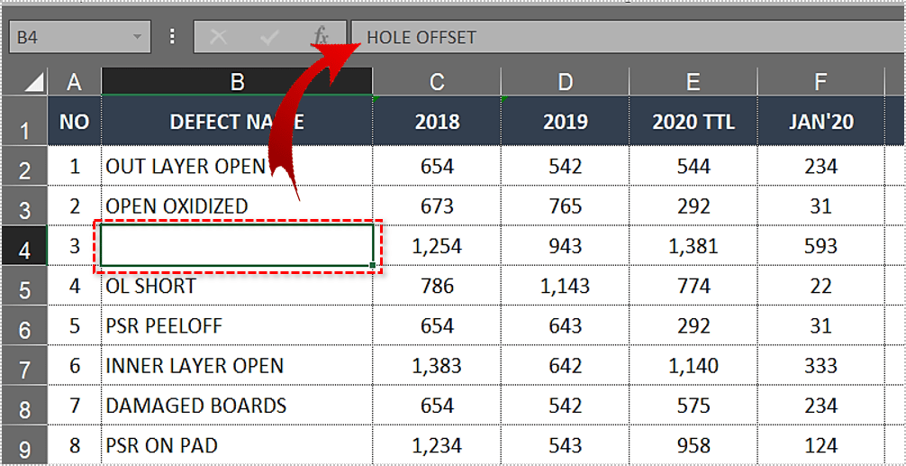The width and height of the screenshot is (906, 466).
Task: Select row 7 header
Action: [x=24, y=367]
